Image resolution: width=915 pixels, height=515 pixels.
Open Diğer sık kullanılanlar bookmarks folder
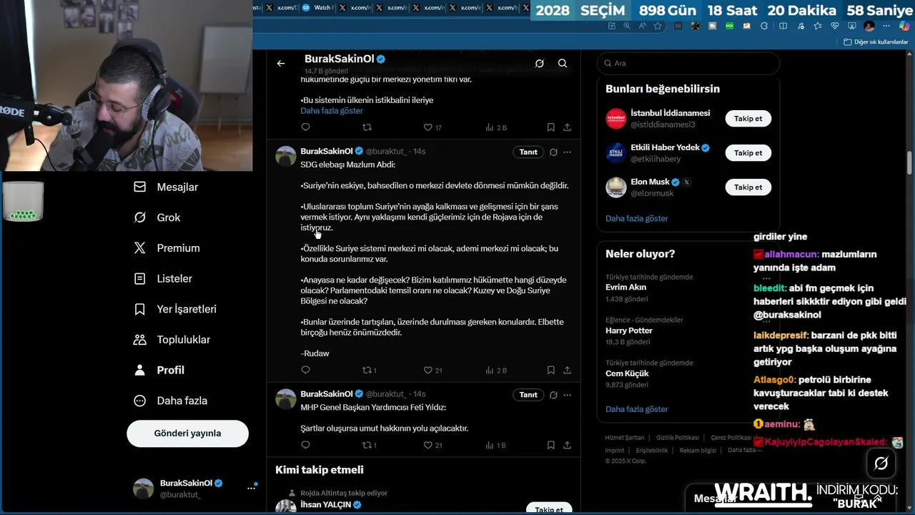point(876,42)
